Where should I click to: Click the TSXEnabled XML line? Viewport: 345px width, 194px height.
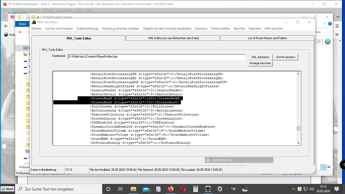tap(132, 123)
